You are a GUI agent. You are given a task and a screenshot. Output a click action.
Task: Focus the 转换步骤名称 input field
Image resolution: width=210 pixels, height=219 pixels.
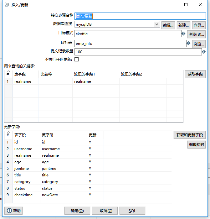(140, 16)
